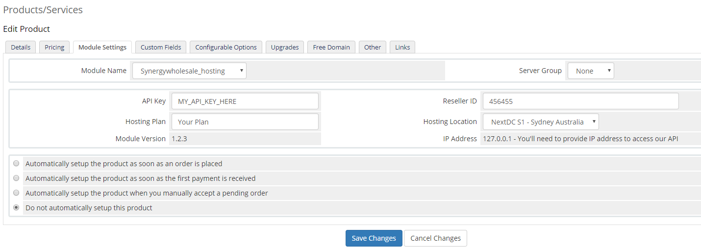This screenshot has height=250, width=701.
Task: Switch to the Free Domain tab
Action: click(331, 47)
